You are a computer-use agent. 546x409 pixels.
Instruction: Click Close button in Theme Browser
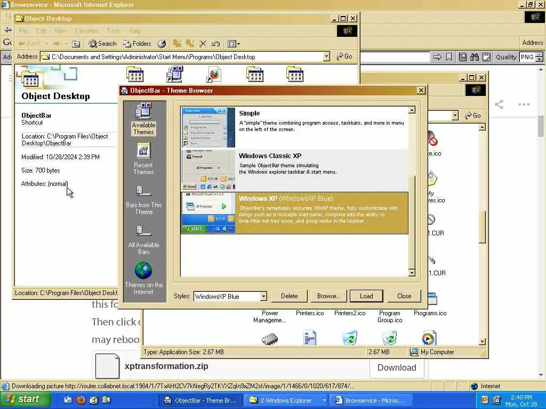(404, 296)
